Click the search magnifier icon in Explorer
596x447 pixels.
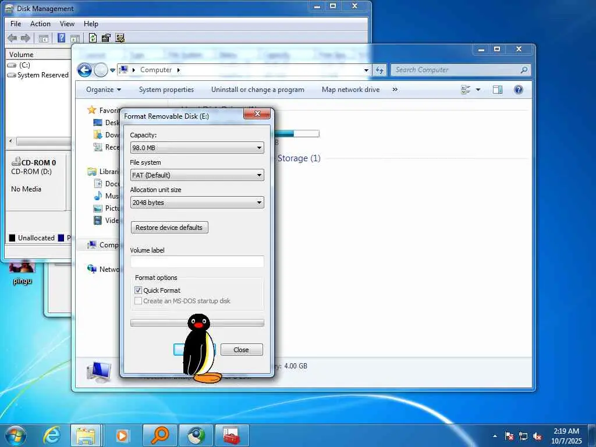524,70
